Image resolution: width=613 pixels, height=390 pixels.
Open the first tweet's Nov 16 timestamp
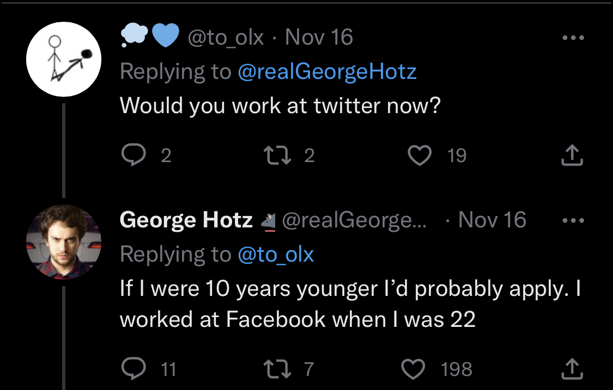[319, 38]
